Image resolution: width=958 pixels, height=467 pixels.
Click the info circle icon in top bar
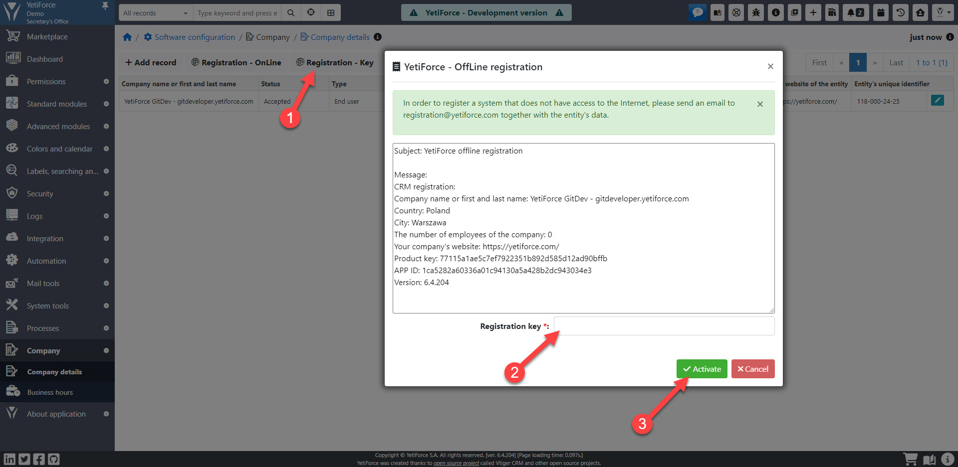tap(775, 12)
